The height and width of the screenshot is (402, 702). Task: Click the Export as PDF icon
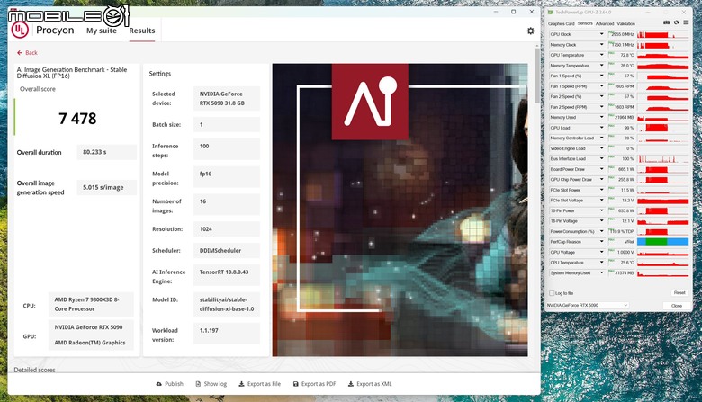[x=296, y=384]
